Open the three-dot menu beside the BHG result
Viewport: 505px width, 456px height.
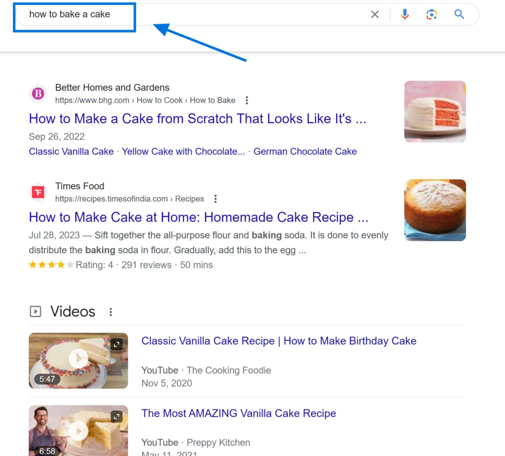(x=247, y=100)
